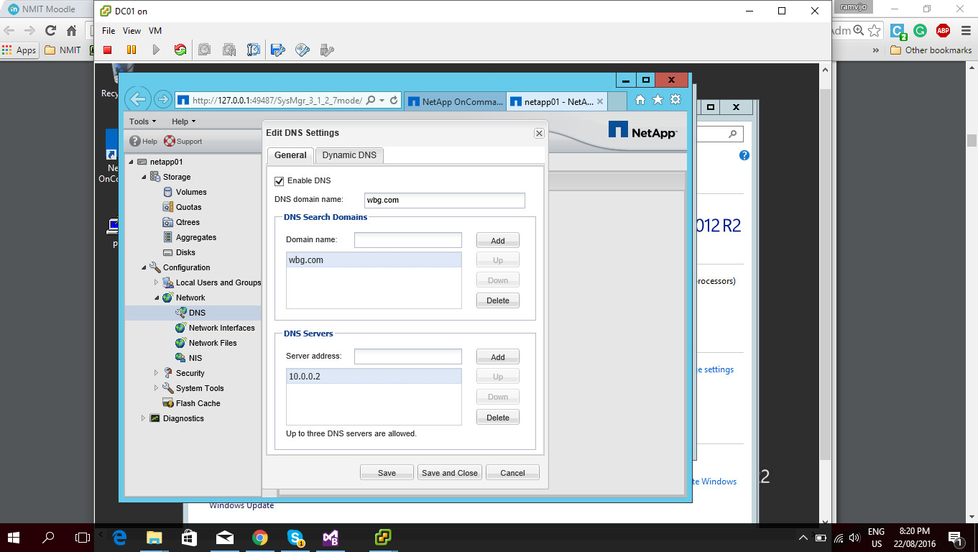The image size is (978, 552).
Task: Delete the selected DNS server 10.0.0.2
Action: click(497, 417)
